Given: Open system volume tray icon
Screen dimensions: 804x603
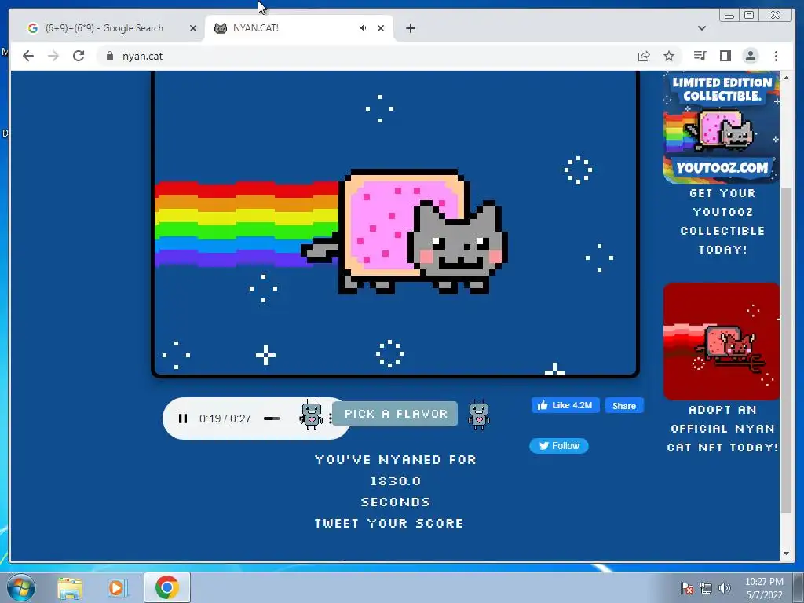Looking at the screenshot, I should [x=725, y=588].
